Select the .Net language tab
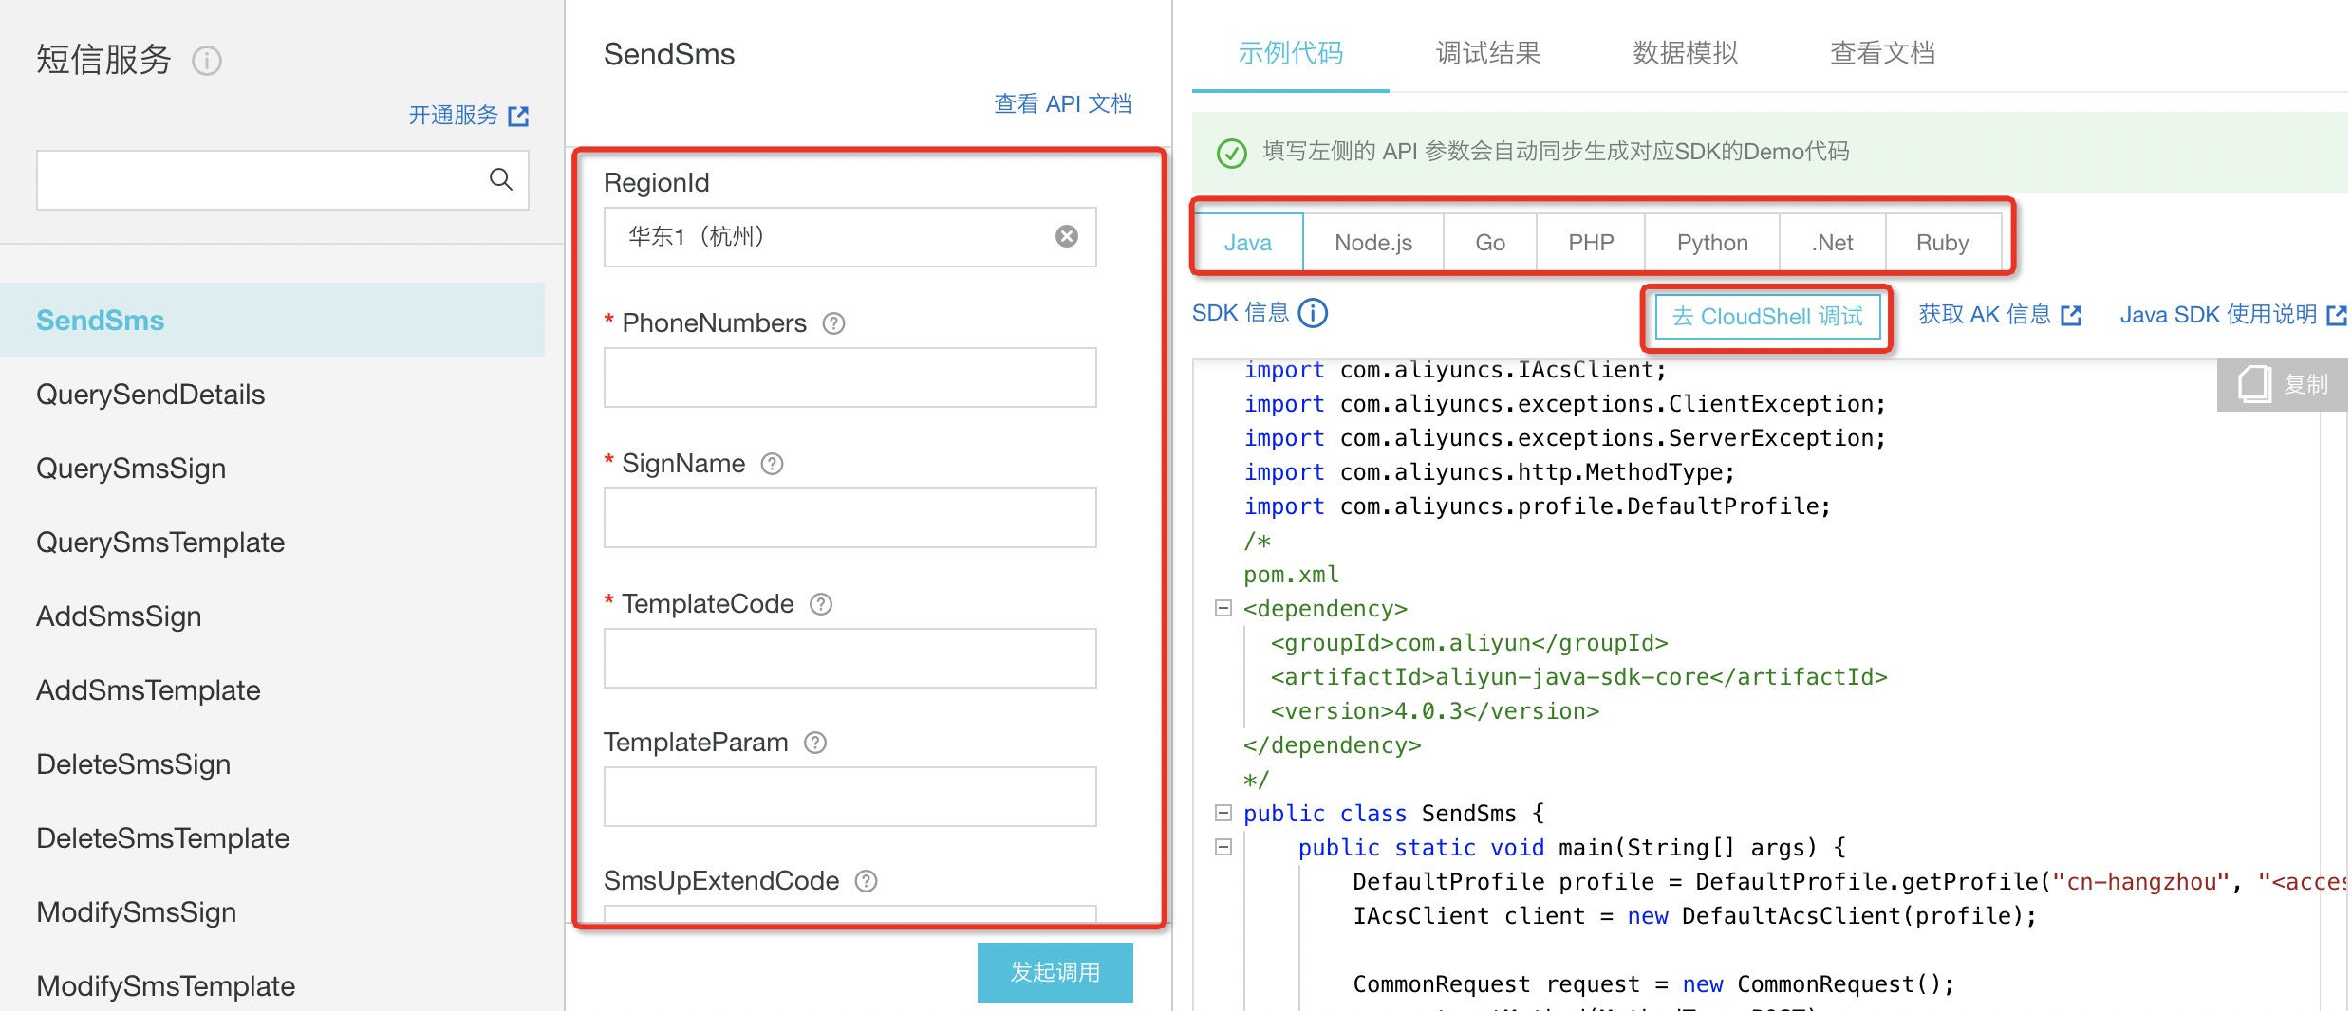 coord(1833,243)
